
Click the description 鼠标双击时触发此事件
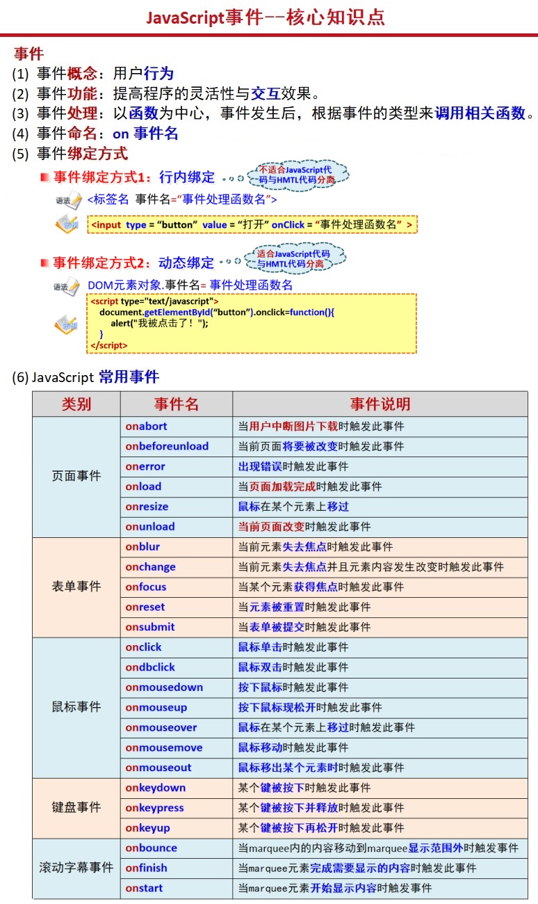point(293,667)
